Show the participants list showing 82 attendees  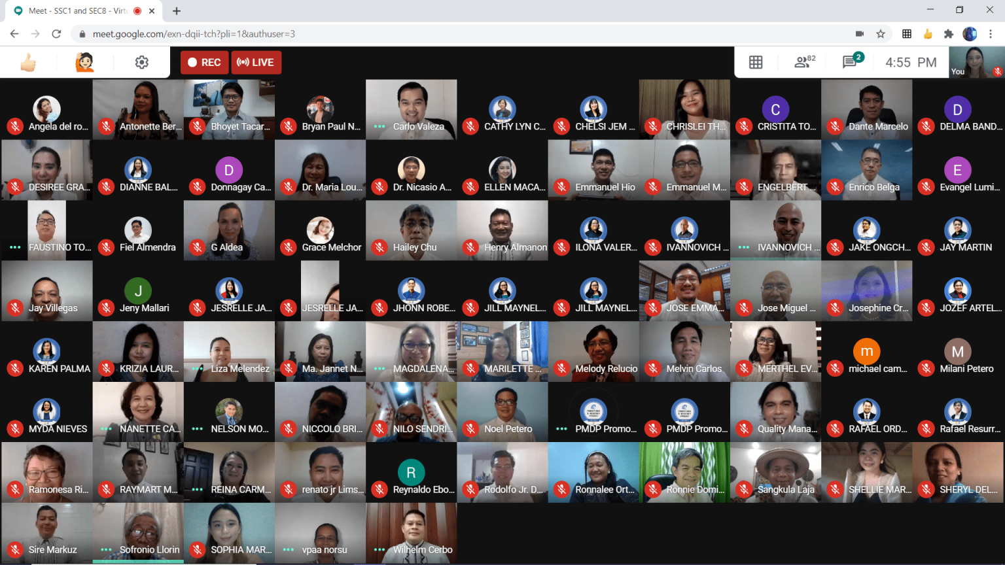pos(803,61)
